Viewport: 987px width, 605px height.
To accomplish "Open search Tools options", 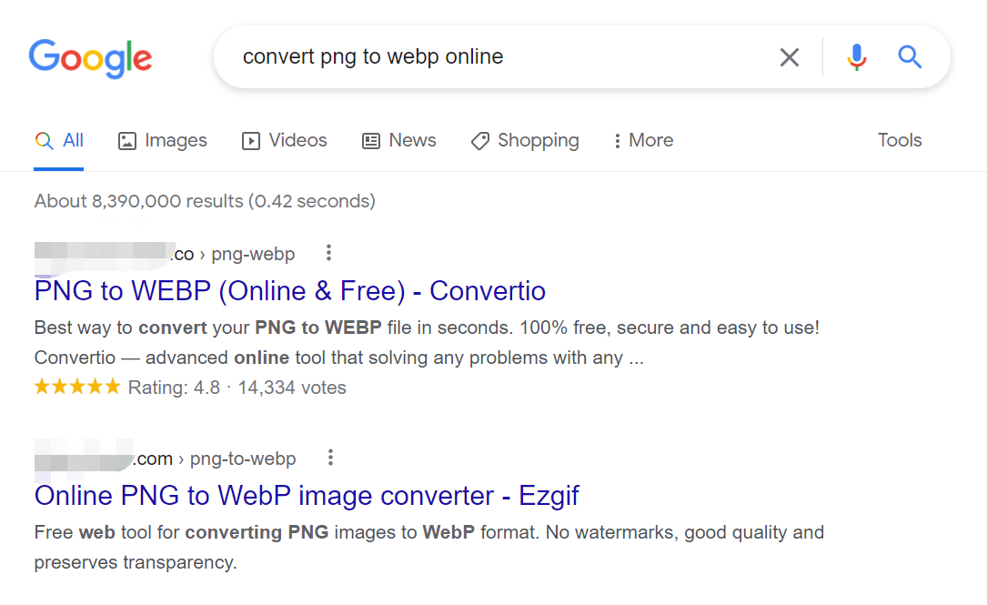I will pos(899,140).
